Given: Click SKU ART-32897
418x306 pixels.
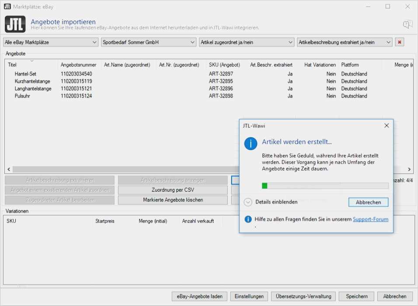Looking at the screenshot, I should tap(221, 74).
